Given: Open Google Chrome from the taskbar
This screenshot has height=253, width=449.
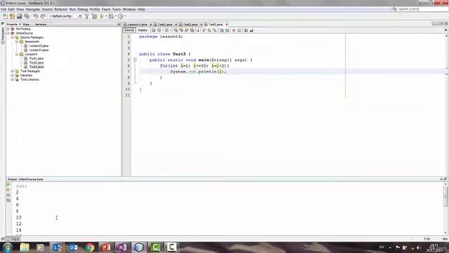Looking at the screenshot, I should click(x=90, y=247).
